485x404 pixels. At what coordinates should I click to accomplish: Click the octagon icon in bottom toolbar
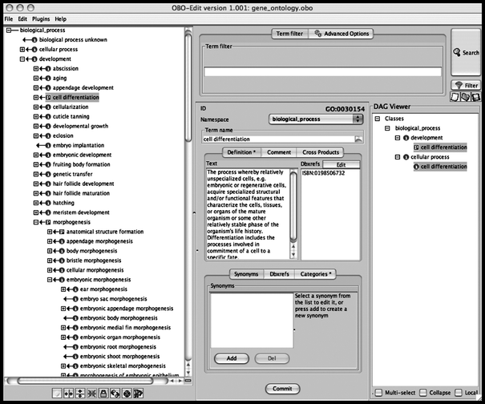click(x=127, y=393)
